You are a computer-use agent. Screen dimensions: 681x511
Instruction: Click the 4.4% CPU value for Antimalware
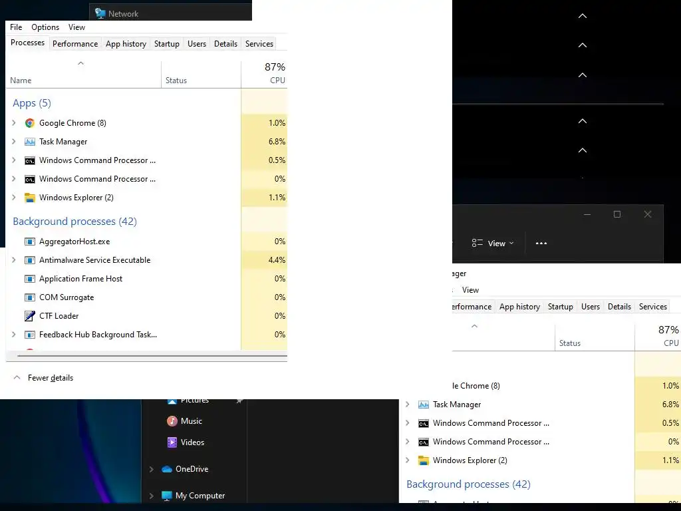(x=277, y=260)
